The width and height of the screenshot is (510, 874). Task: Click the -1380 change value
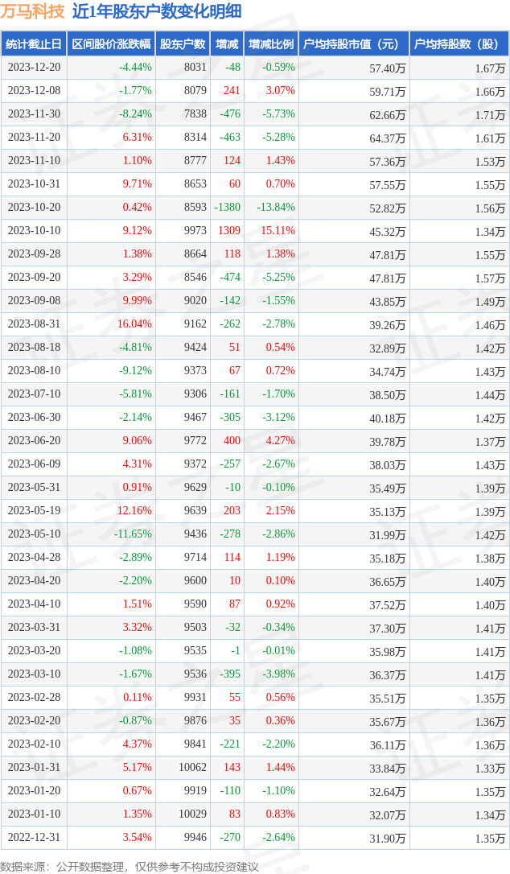(227, 208)
